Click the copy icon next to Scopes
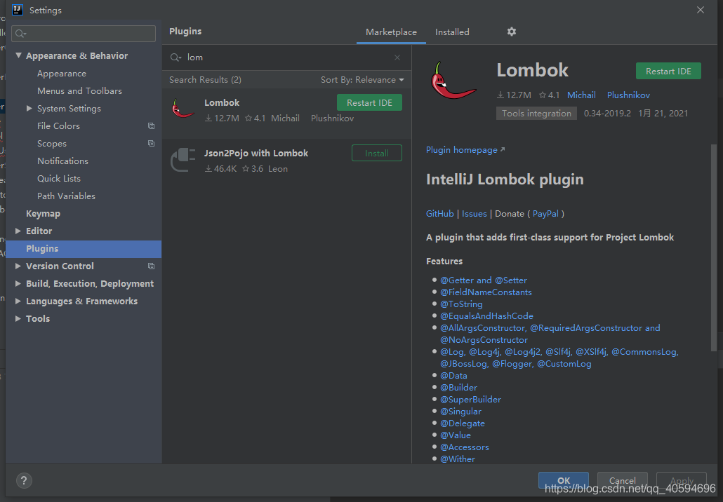 (x=151, y=143)
